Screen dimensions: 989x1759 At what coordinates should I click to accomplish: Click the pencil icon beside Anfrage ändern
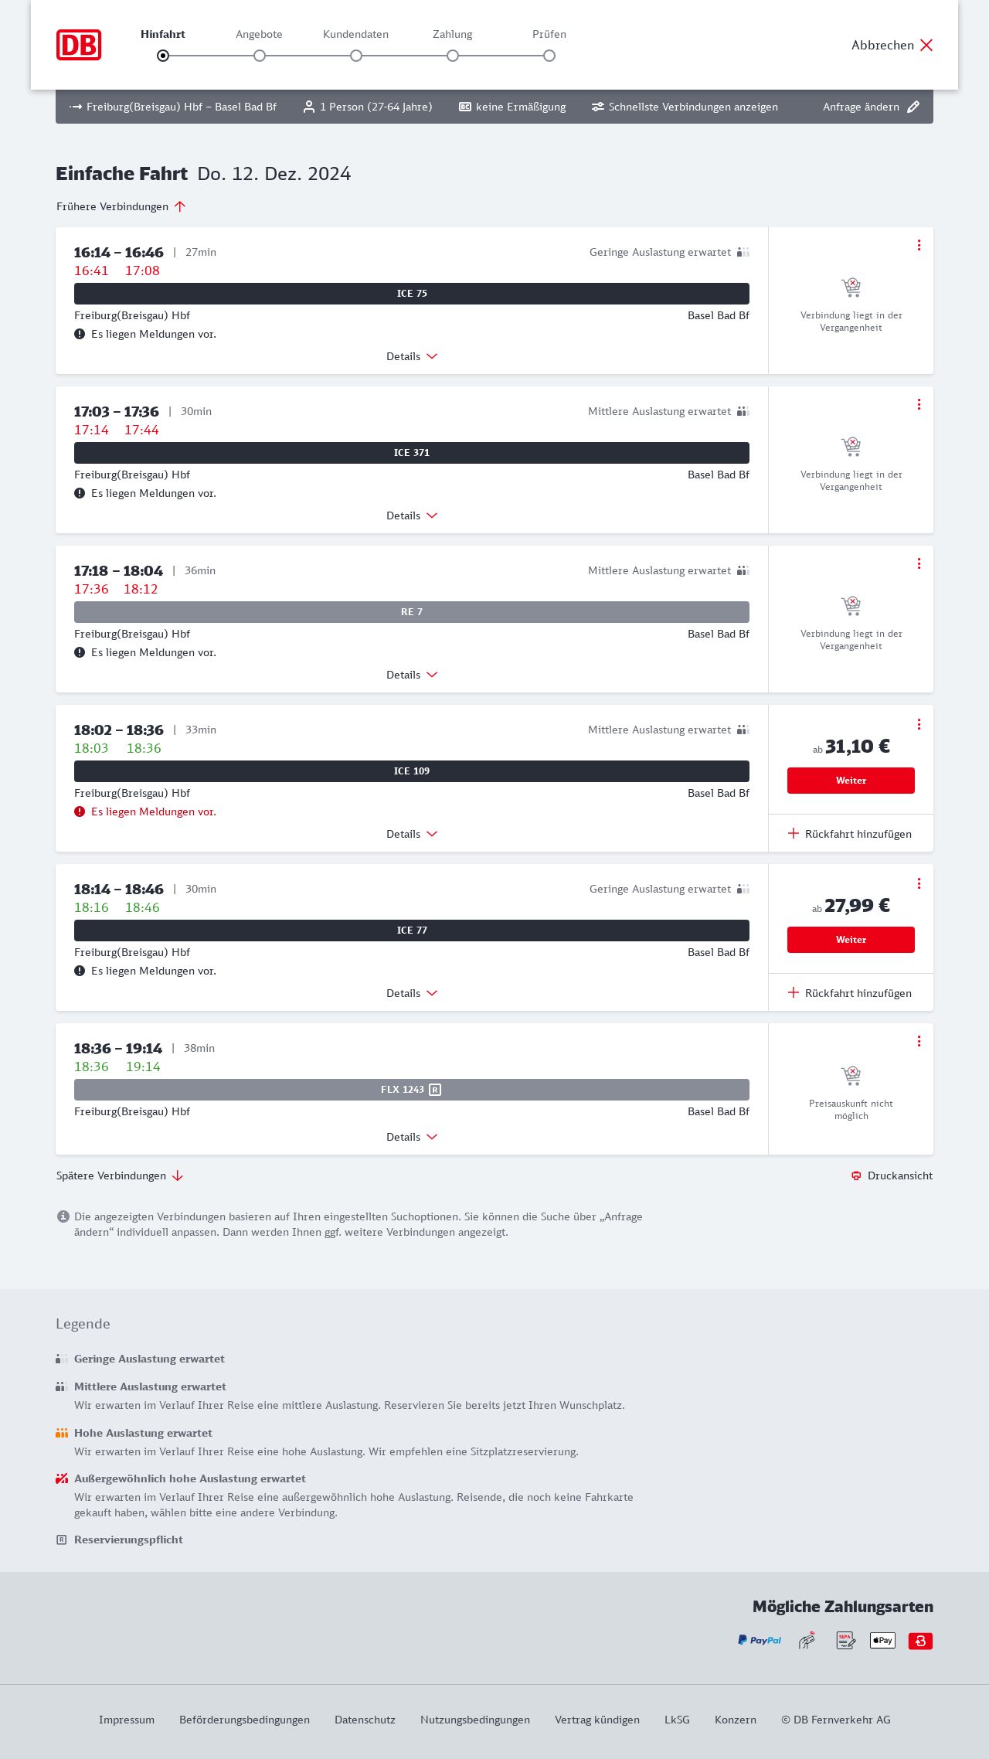(x=913, y=107)
